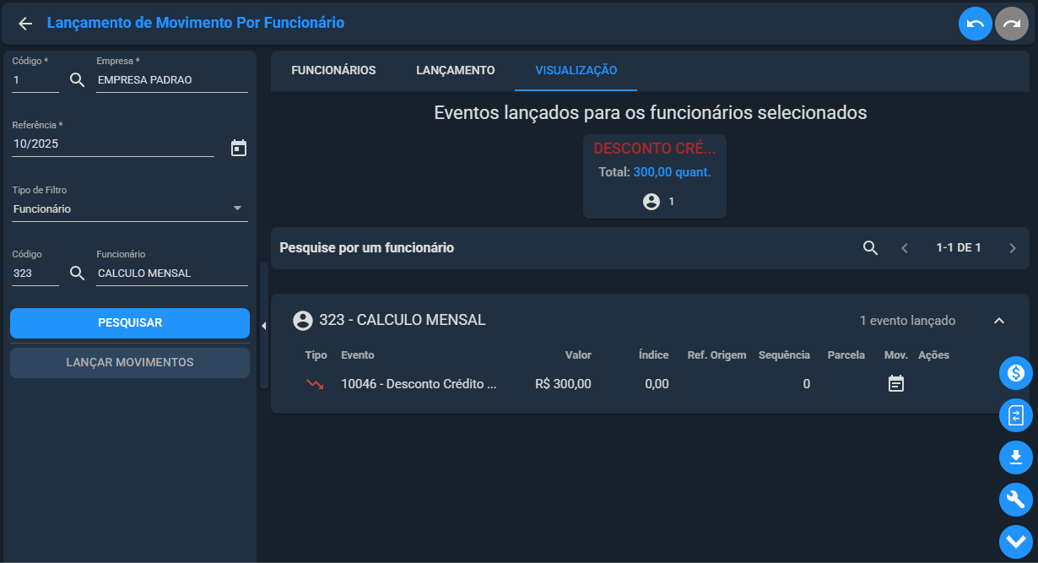Click the Funcionário field CALCULO MENSAL

[172, 273]
